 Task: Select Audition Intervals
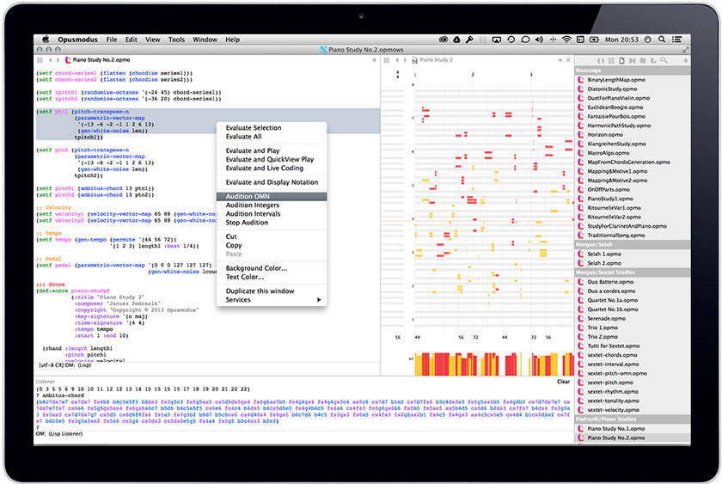click(272, 214)
